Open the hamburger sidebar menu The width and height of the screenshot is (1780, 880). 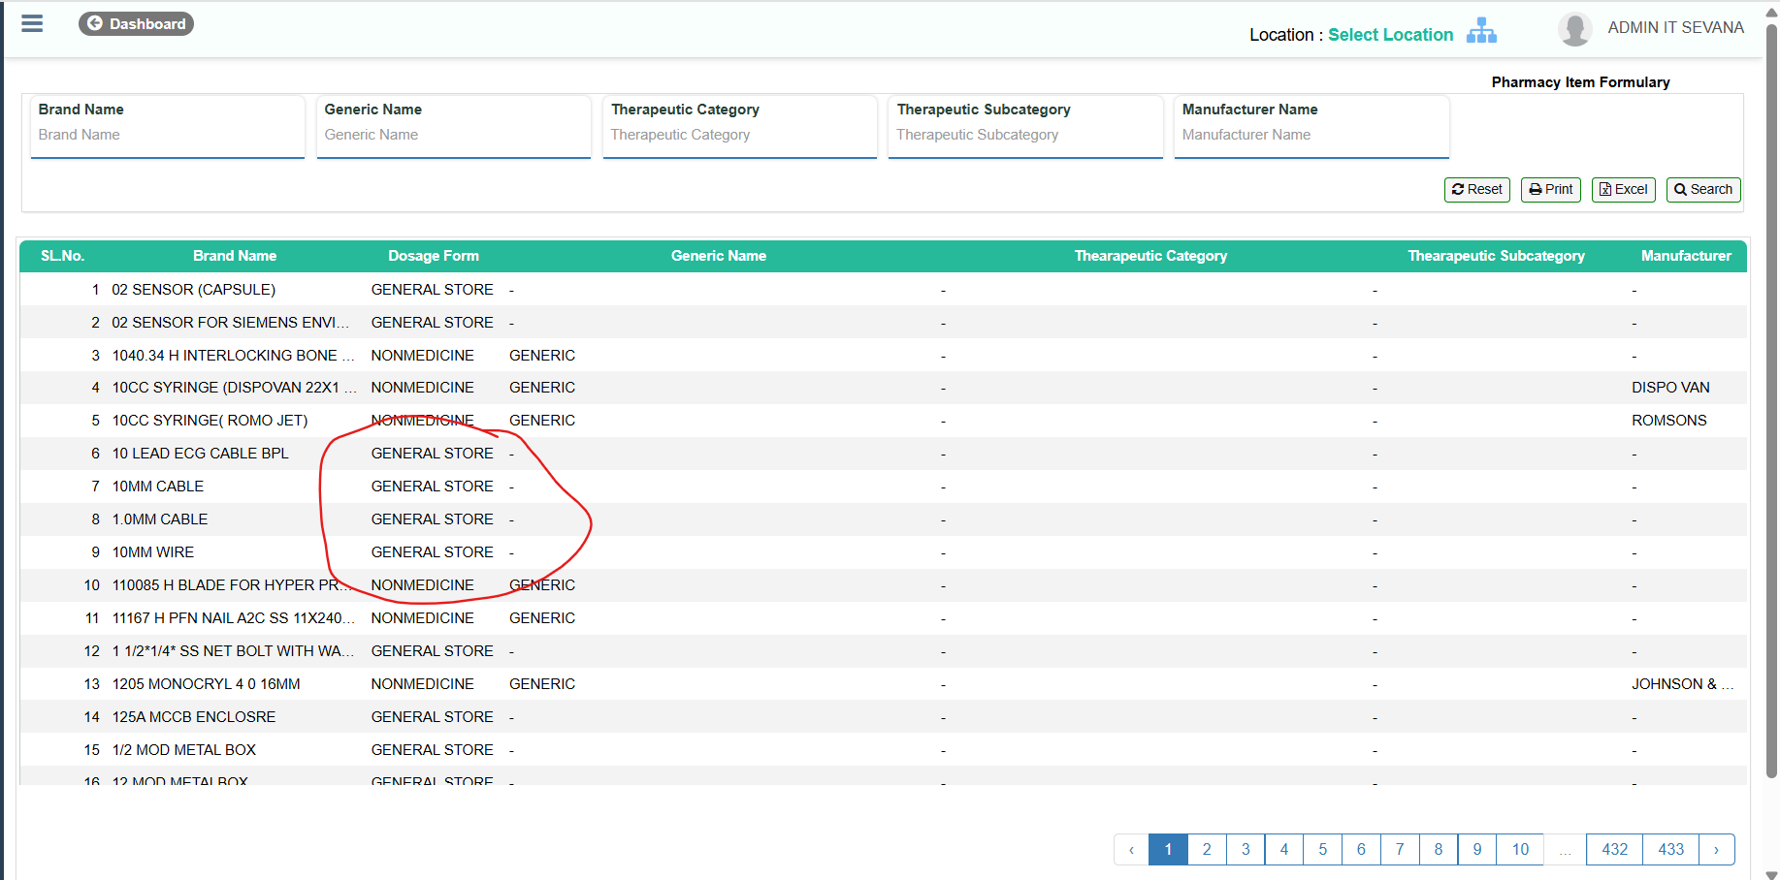(32, 23)
